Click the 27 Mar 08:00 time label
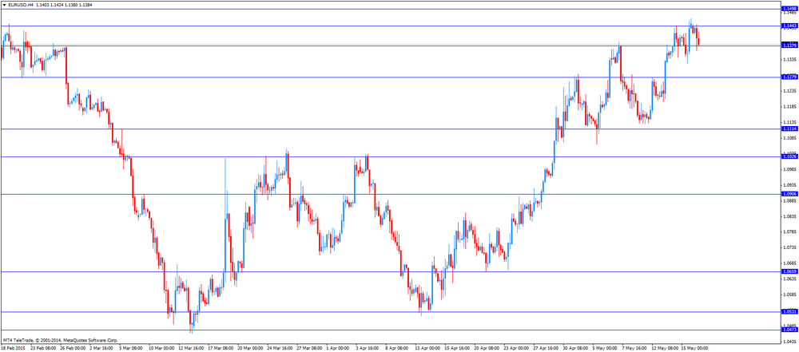The width and height of the screenshot is (799, 352). click(311, 348)
